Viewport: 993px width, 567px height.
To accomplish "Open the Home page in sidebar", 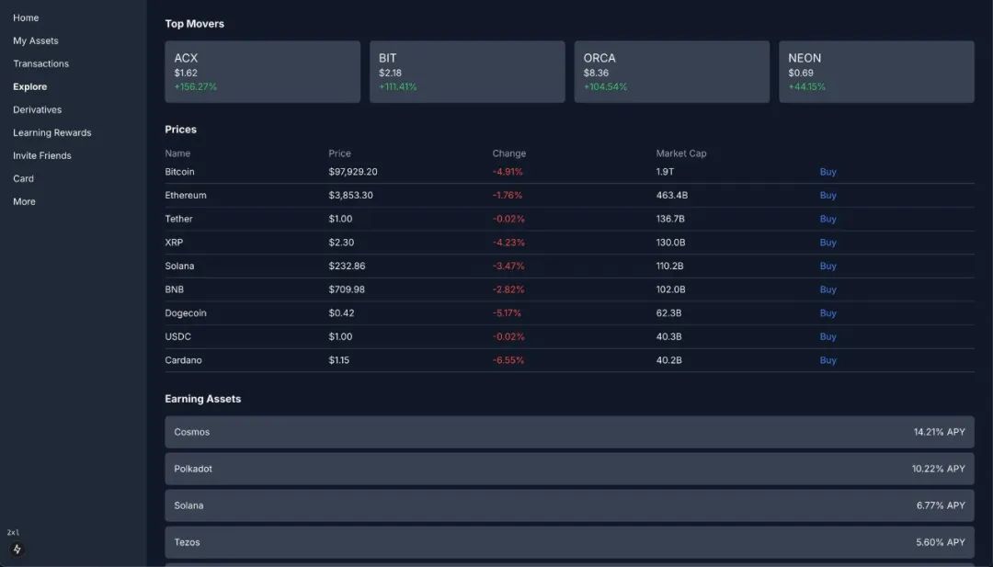I will click(x=26, y=17).
